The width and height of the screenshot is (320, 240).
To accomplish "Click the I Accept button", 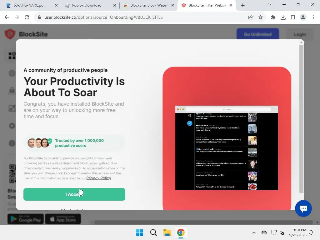I will point(74,194).
